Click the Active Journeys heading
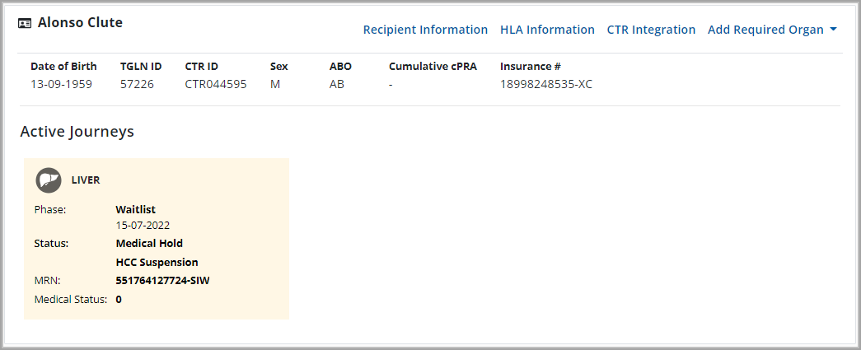Screen dimensions: 861x350 (x=77, y=131)
